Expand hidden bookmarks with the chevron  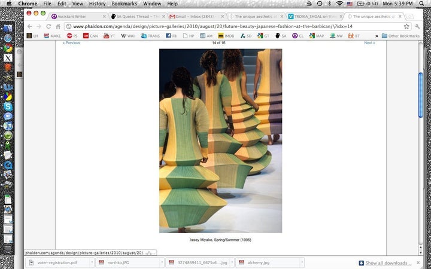coord(377,36)
